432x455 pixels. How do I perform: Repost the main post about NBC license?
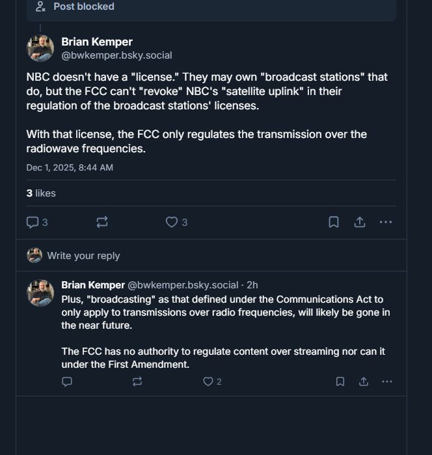tap(102, 222)
